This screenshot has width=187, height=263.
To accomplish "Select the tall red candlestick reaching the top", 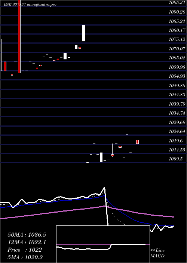I will 19,36.
